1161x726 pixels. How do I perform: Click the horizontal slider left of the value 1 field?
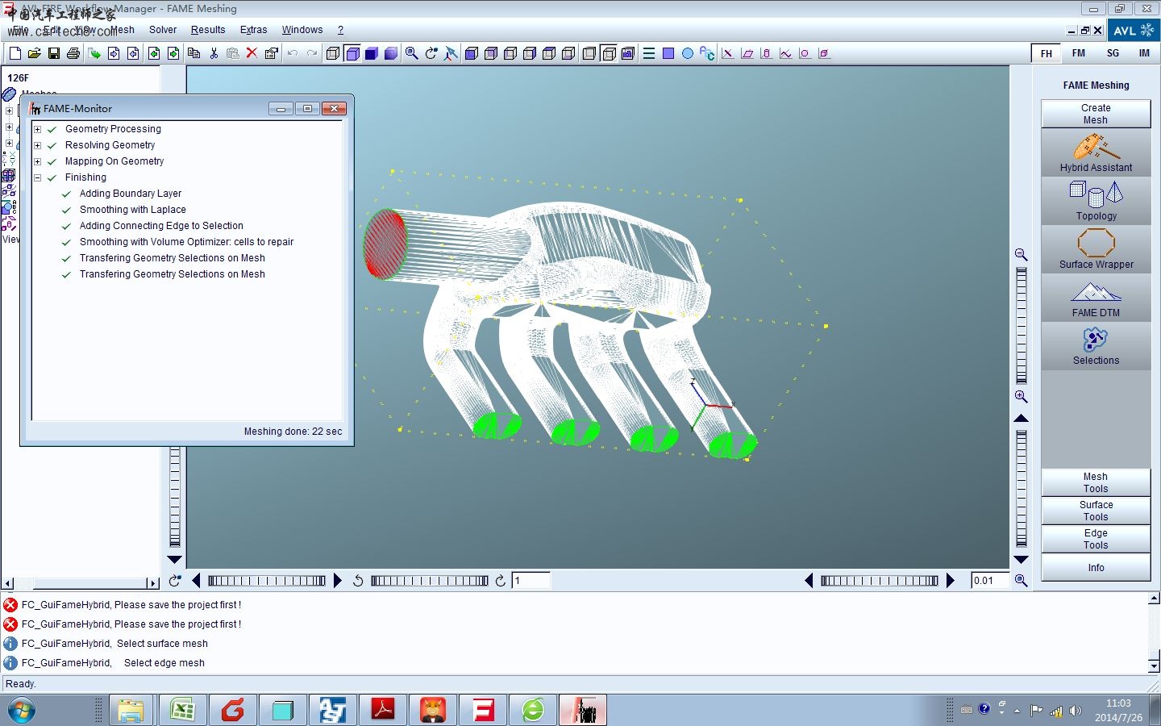click(x=430, y=581)
